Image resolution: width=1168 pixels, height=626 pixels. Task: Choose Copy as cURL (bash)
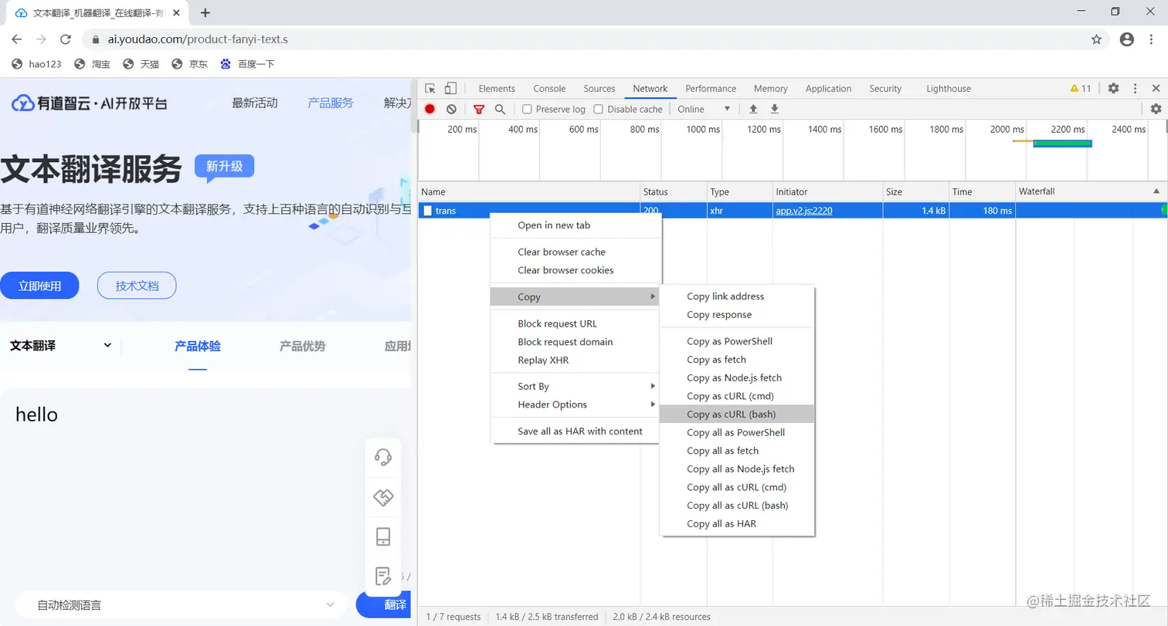(737, 415)
